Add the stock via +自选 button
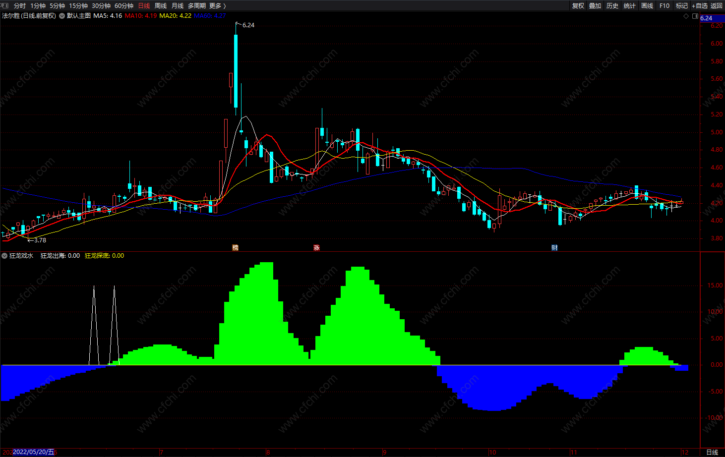 pyautogui.click(x=700, y=6)
